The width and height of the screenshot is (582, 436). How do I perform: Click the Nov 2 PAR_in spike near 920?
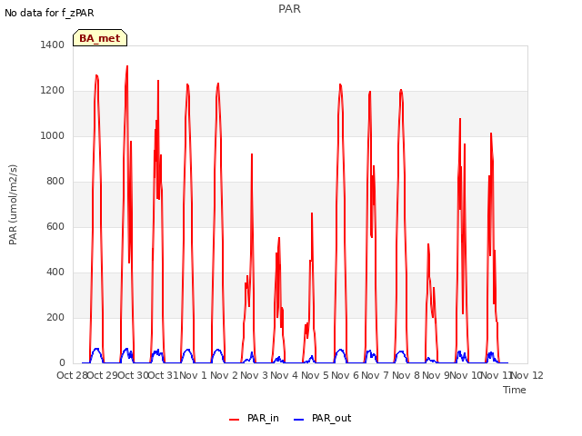tap(252, 154)
